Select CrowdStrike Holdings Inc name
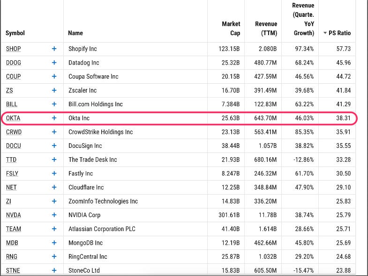Image resolution: width=368 pixels, height=276 pixels. click(x=100, y=132)
